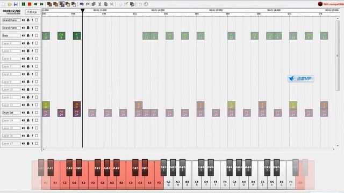Mute Layer 4 using its speaker icon
Screen dimensions: 344x193
point(24,43)
